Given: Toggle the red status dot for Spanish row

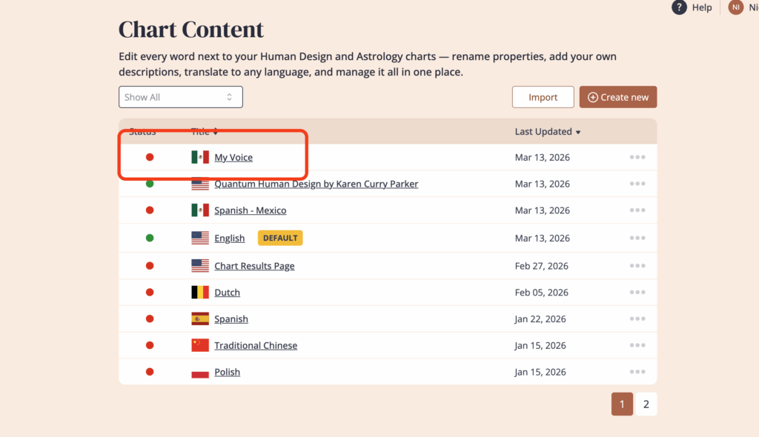Looking at the screenshot, I should click(x=150, y=318).
